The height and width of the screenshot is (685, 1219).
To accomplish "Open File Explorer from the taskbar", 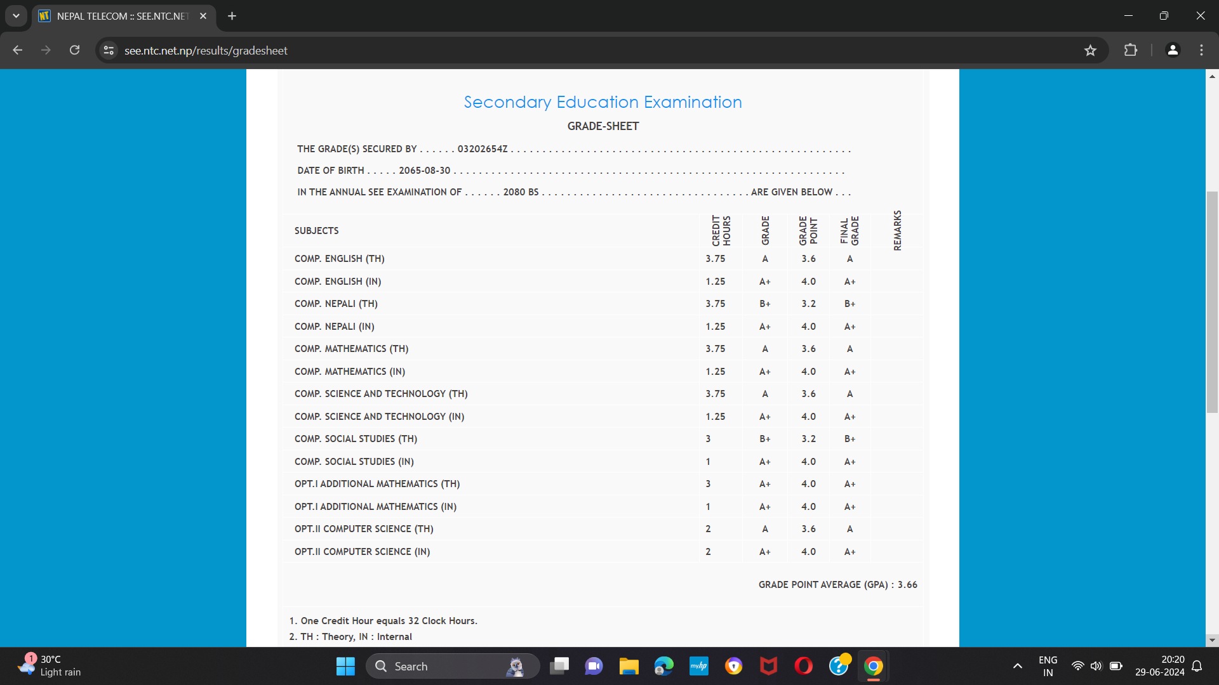I will (x=629, y=666).
